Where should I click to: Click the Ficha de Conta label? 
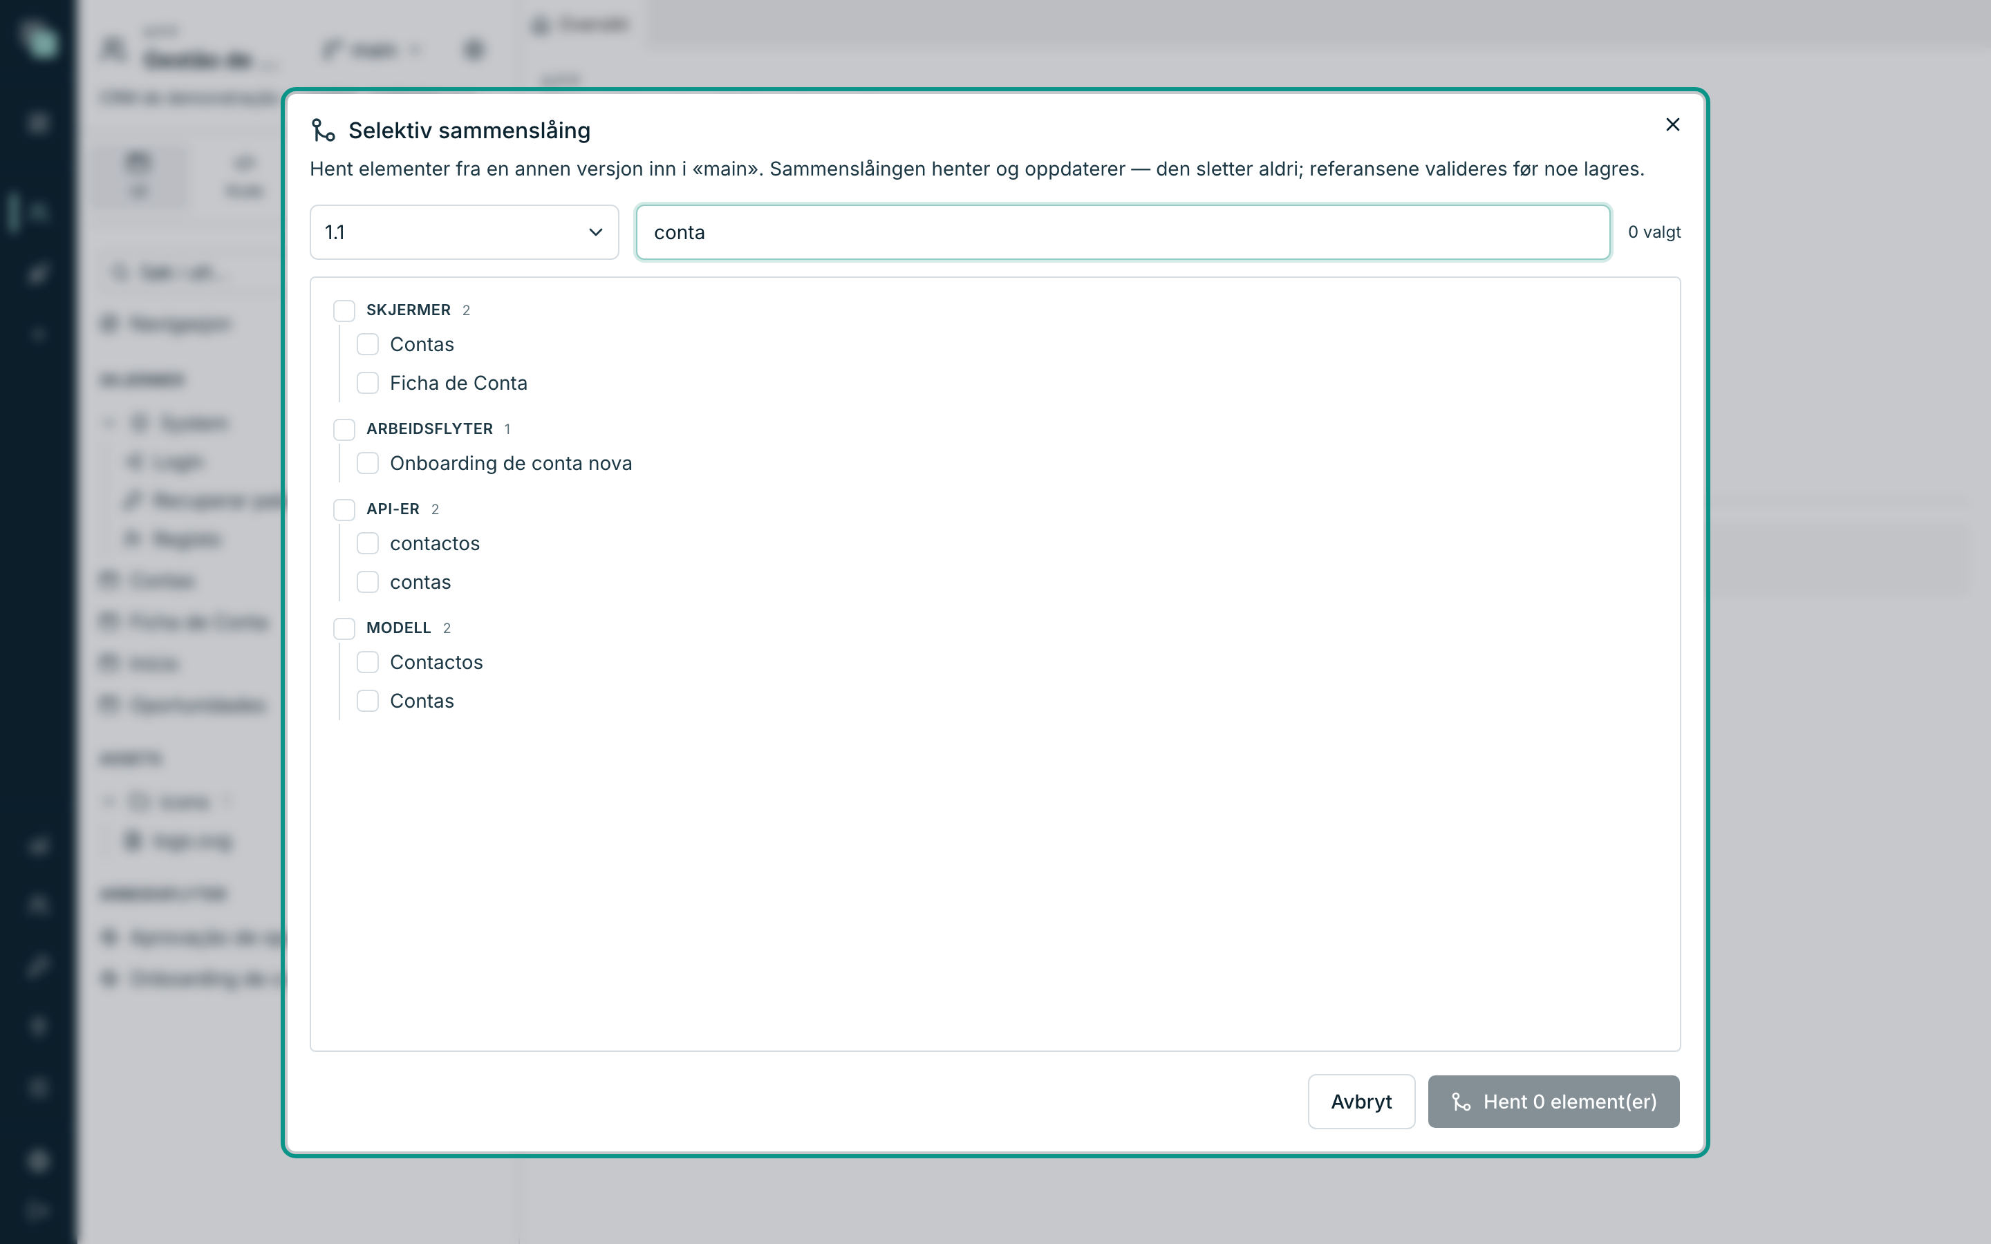click(x=458, y=383)
